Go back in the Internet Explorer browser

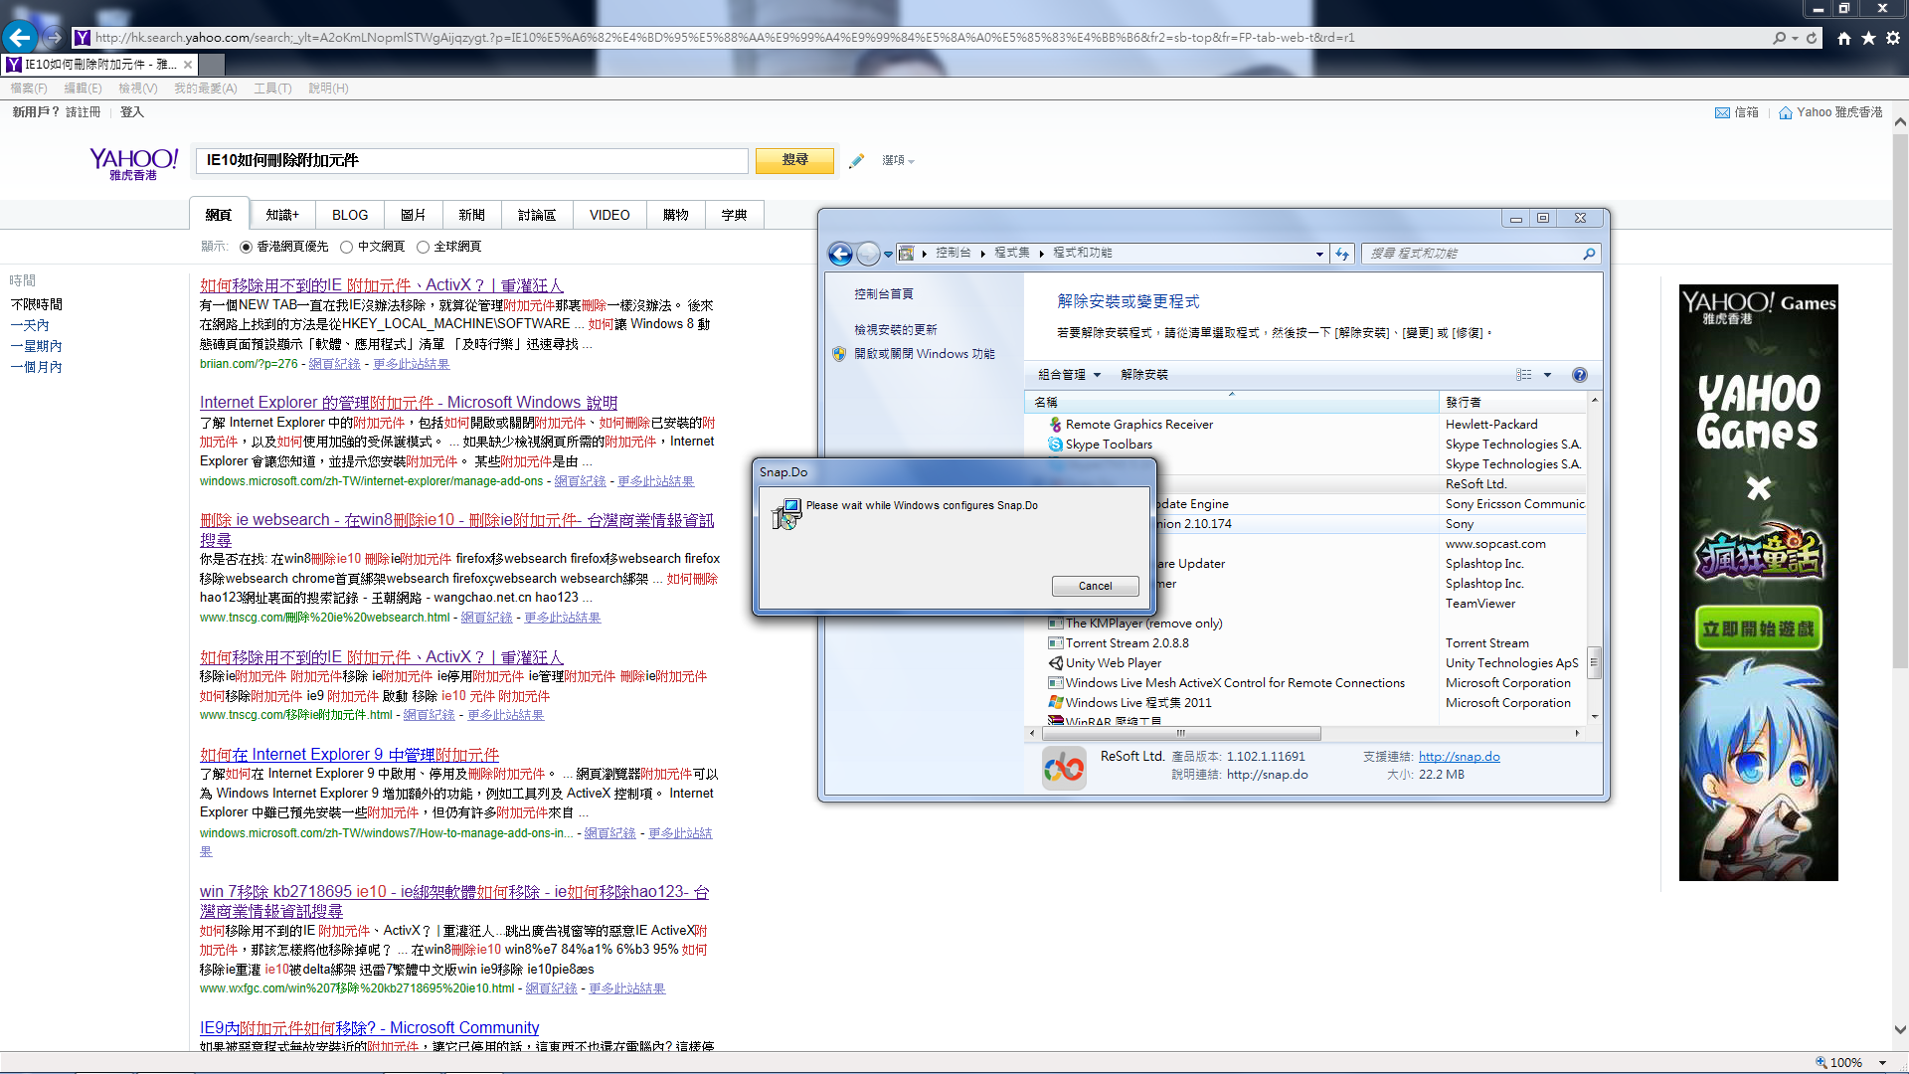(x=20, y=38)
